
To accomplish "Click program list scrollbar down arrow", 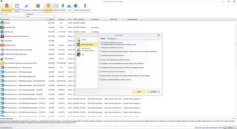I will pyautogui.click(x=236, y=116).
